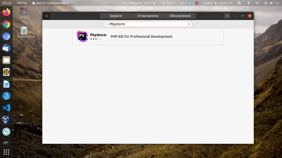Open PlayOnLinux from the dock
This screenshot has height=158, width=282.
coord(6,132)
